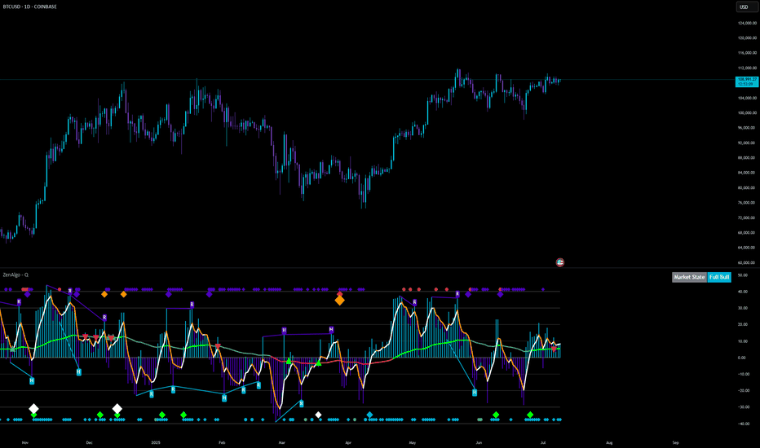The height and width of the screenshot is (448, 760).
Task: Click the large white diamond below early November
Action: [33, 409]
